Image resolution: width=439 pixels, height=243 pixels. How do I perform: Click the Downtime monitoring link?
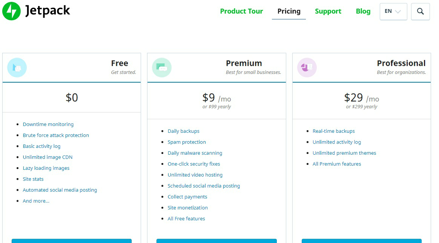(48, 124)
